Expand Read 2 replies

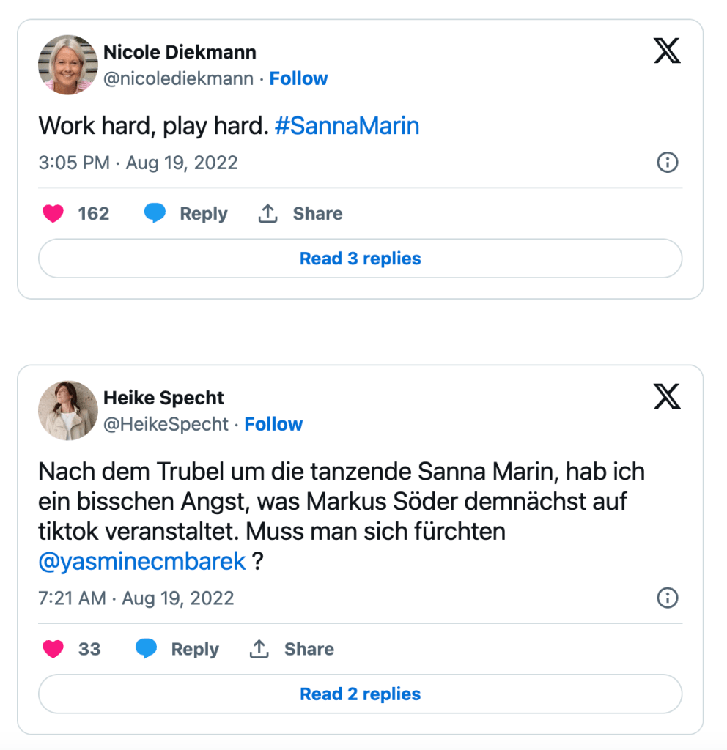click(360, 694)
